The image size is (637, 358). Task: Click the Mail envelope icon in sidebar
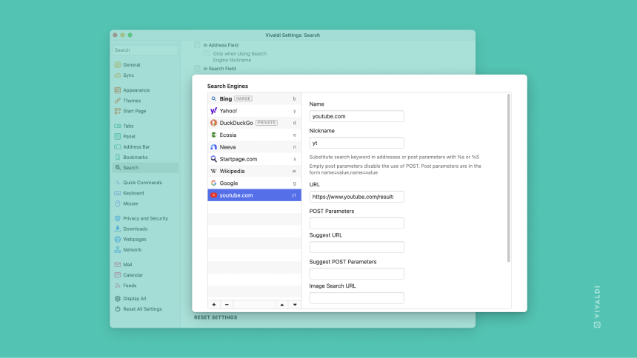118,265
